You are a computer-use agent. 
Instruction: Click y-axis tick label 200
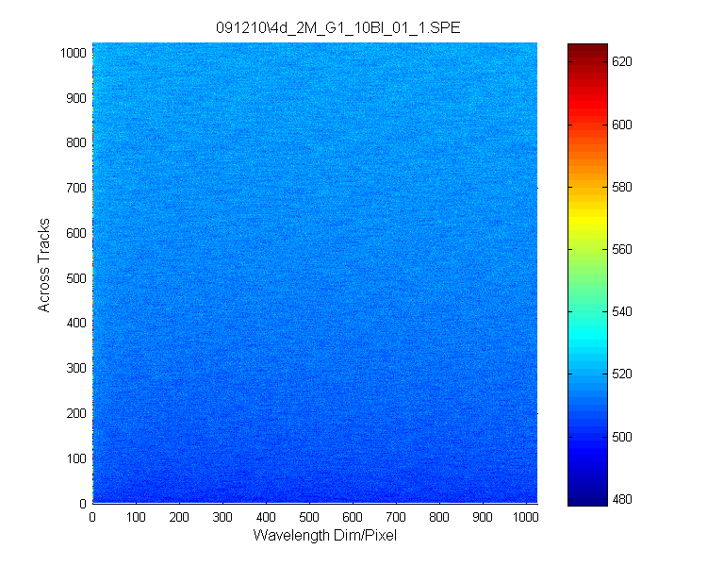pos(76,413)
